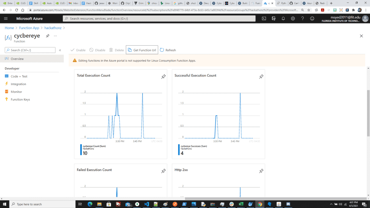Focus the left menu Search (Ctrl+/) box
The image size is (370, 208).
point(30,50)
